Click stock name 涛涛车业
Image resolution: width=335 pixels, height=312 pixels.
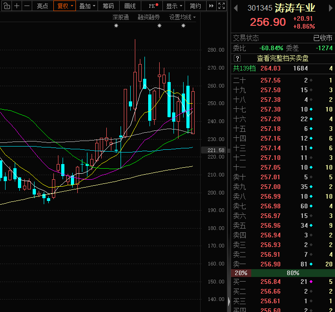pos(295,8)
